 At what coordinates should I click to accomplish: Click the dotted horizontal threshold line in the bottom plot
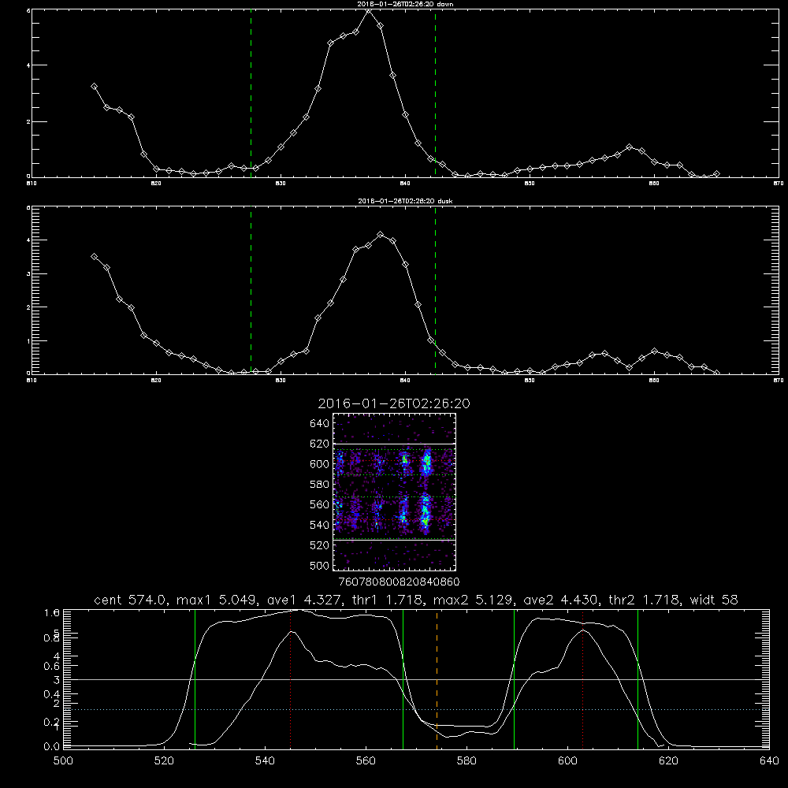416,710
